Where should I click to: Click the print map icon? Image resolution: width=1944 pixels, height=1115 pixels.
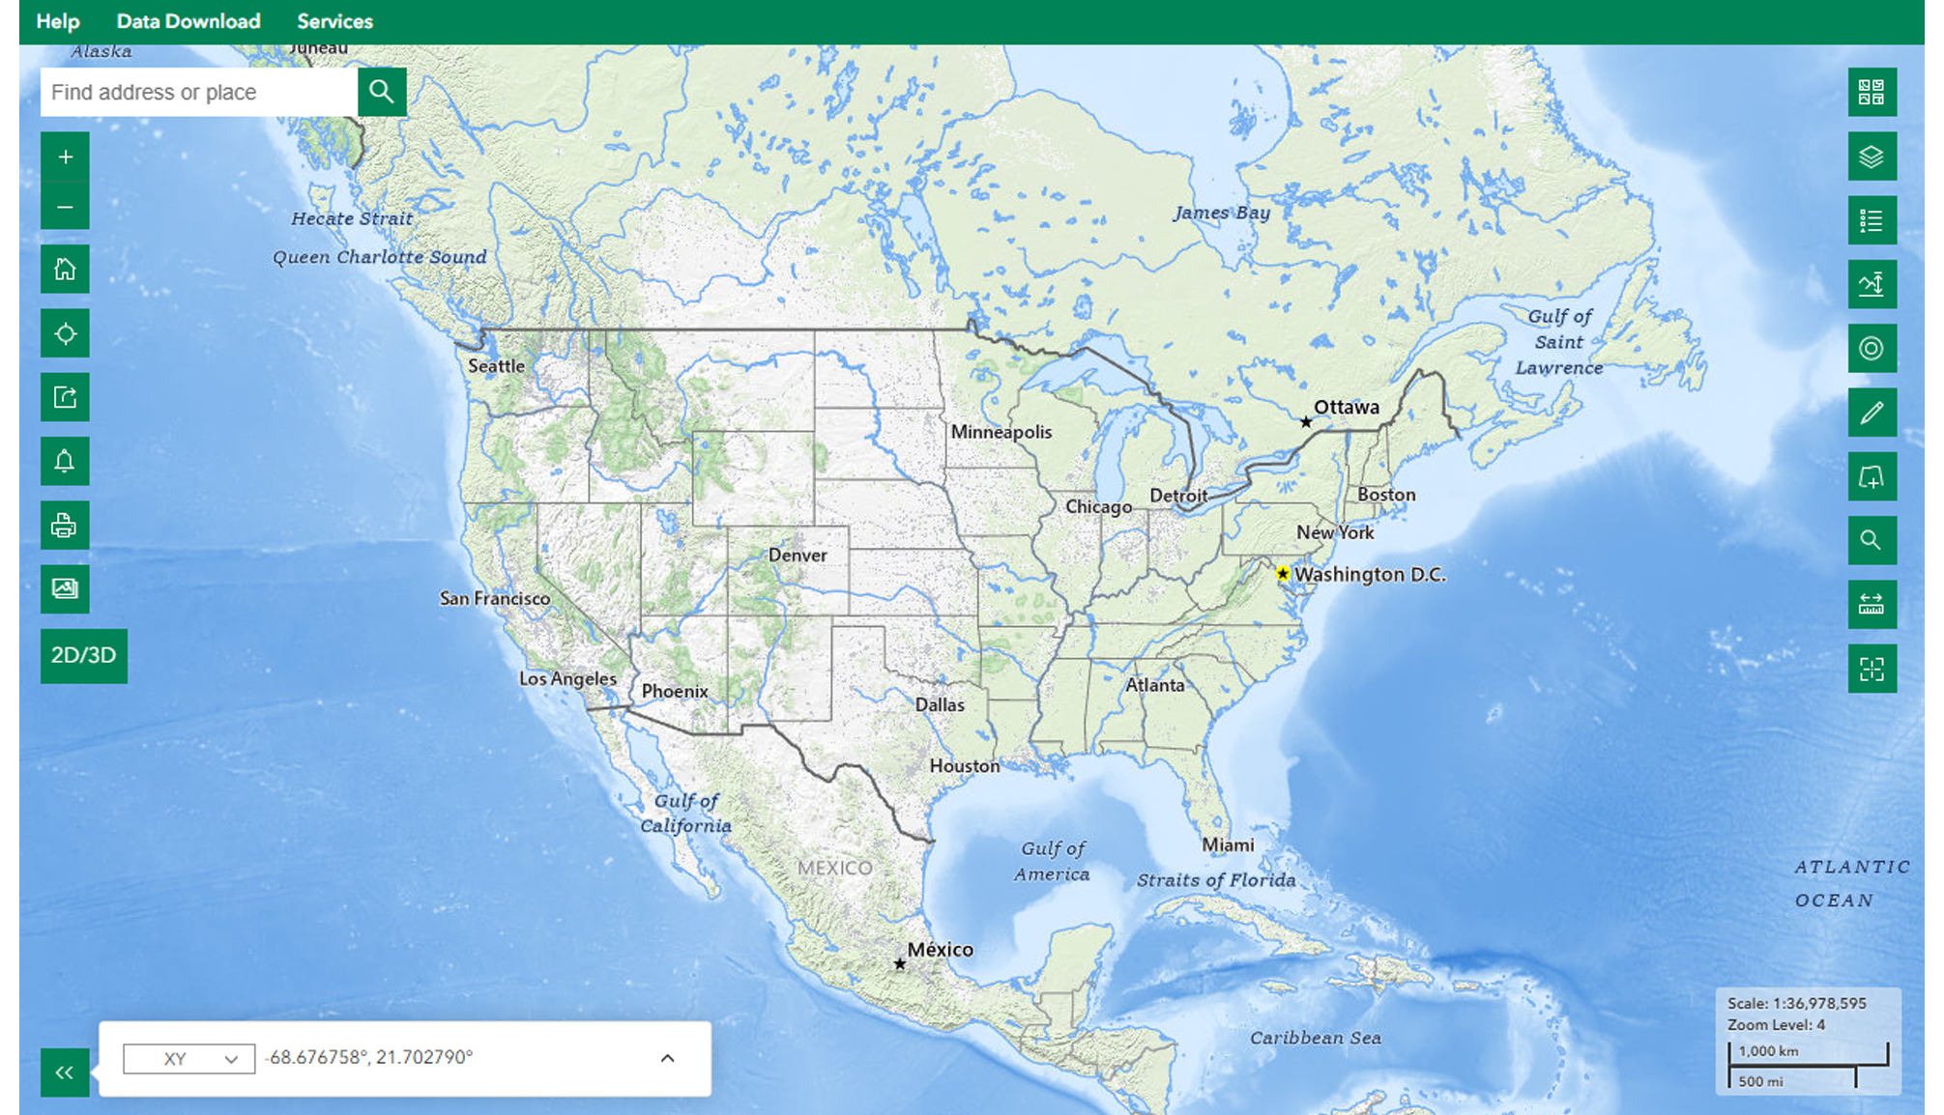tap(65, 526)
